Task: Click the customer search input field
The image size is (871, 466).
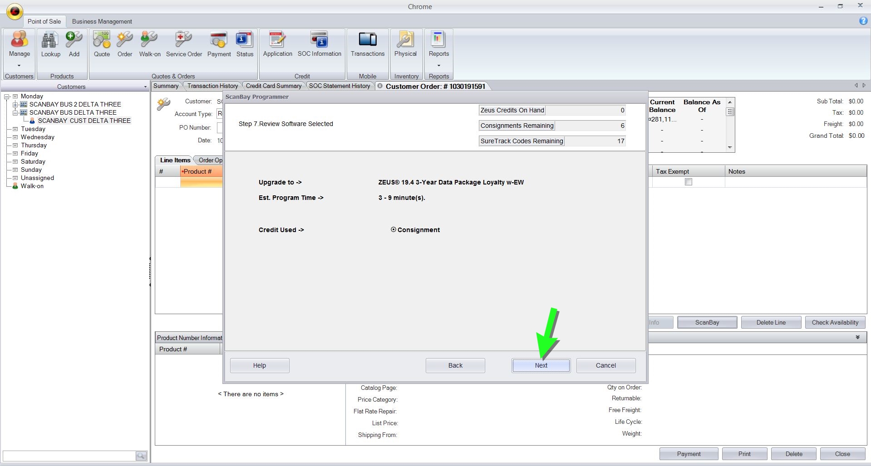Action: coord(69,456)
